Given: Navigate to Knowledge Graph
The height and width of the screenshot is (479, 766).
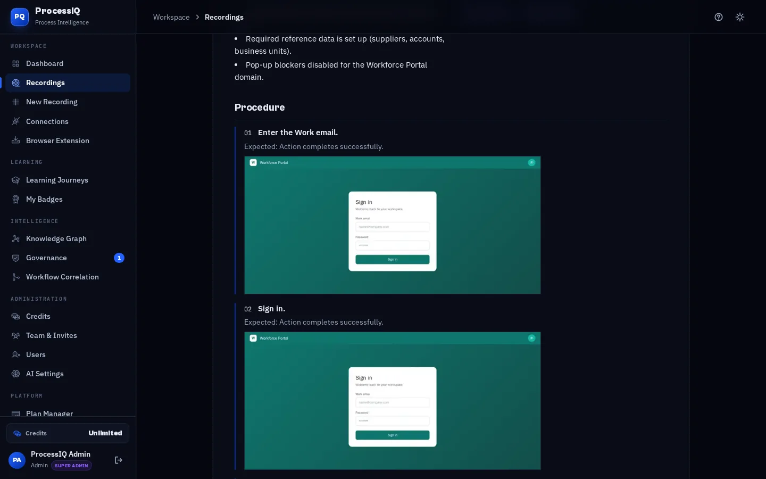Looking at the screenshot, I should coord(68,239).
